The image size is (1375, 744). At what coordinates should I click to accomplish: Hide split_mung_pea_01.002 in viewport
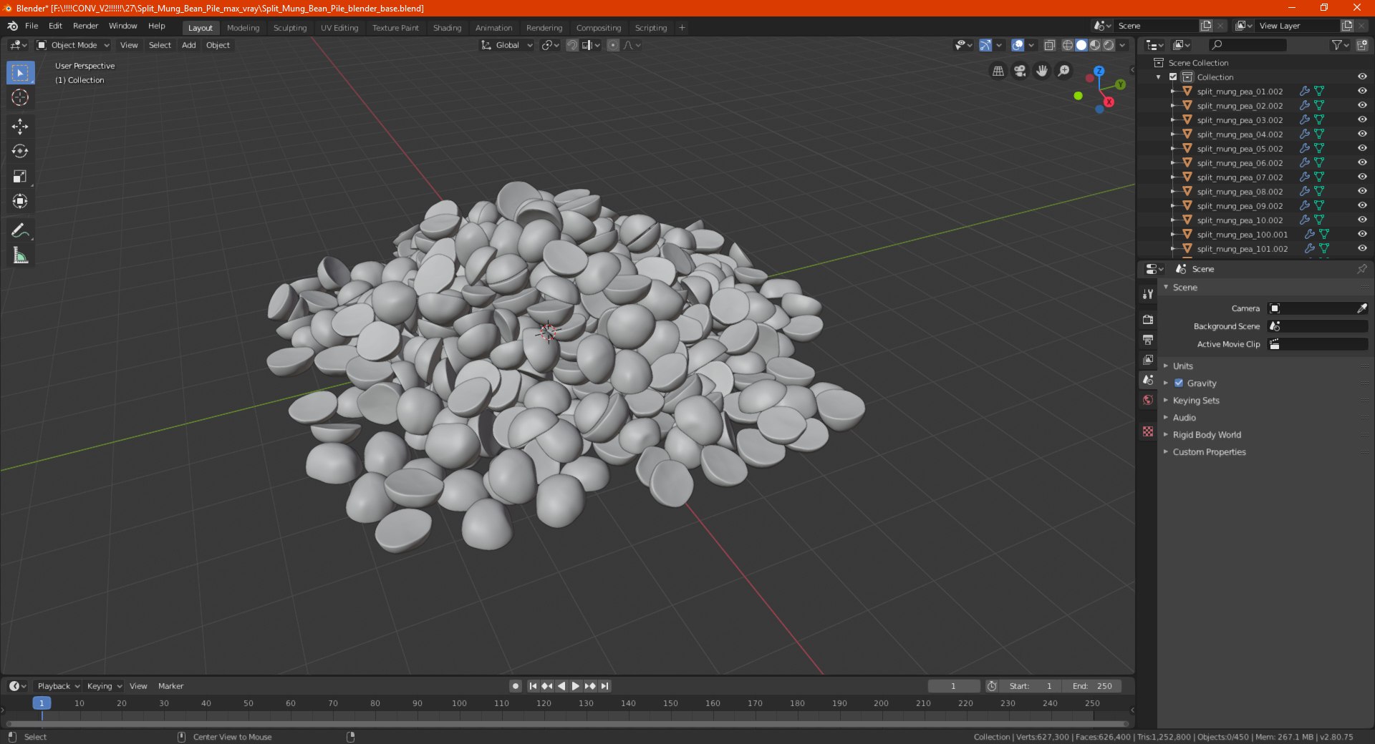1362,91
